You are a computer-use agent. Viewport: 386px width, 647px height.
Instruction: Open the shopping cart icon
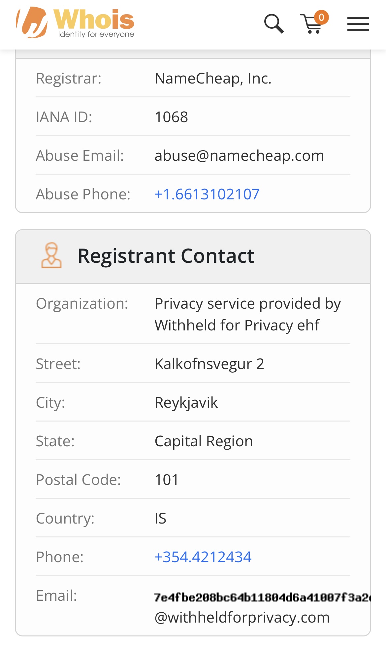[x=310, y=25]
